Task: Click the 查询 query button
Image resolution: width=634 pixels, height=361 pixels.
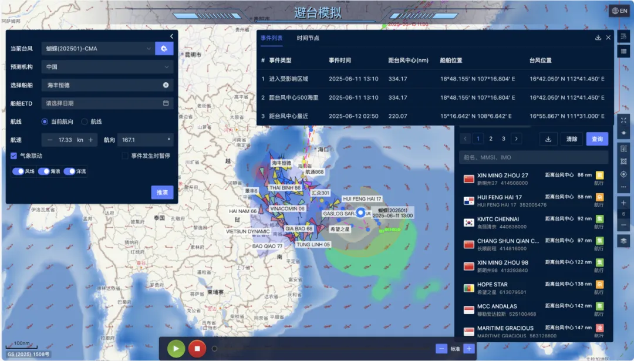Action: [x=597, y=139]
